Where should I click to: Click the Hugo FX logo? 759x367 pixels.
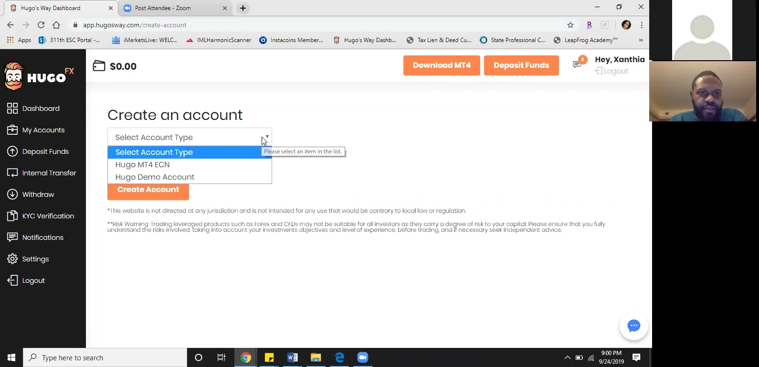click(39, 76)
